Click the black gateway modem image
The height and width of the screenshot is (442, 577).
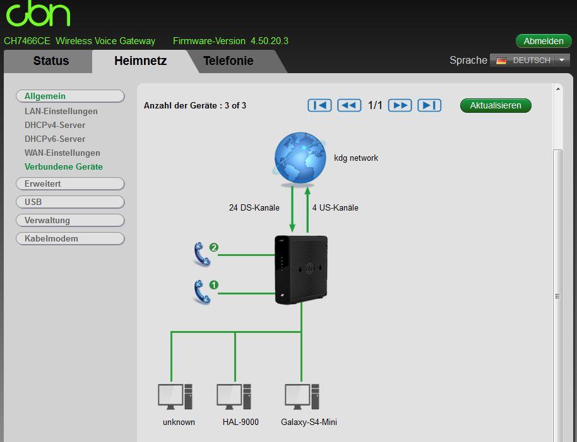click(301, 269)
